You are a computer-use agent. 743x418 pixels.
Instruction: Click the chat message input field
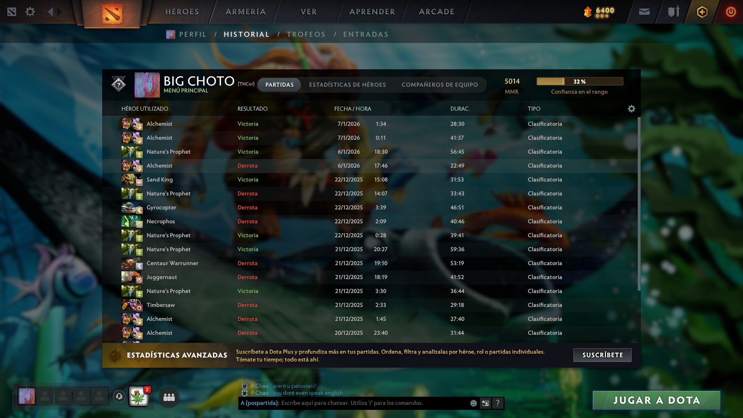(373, 403)
